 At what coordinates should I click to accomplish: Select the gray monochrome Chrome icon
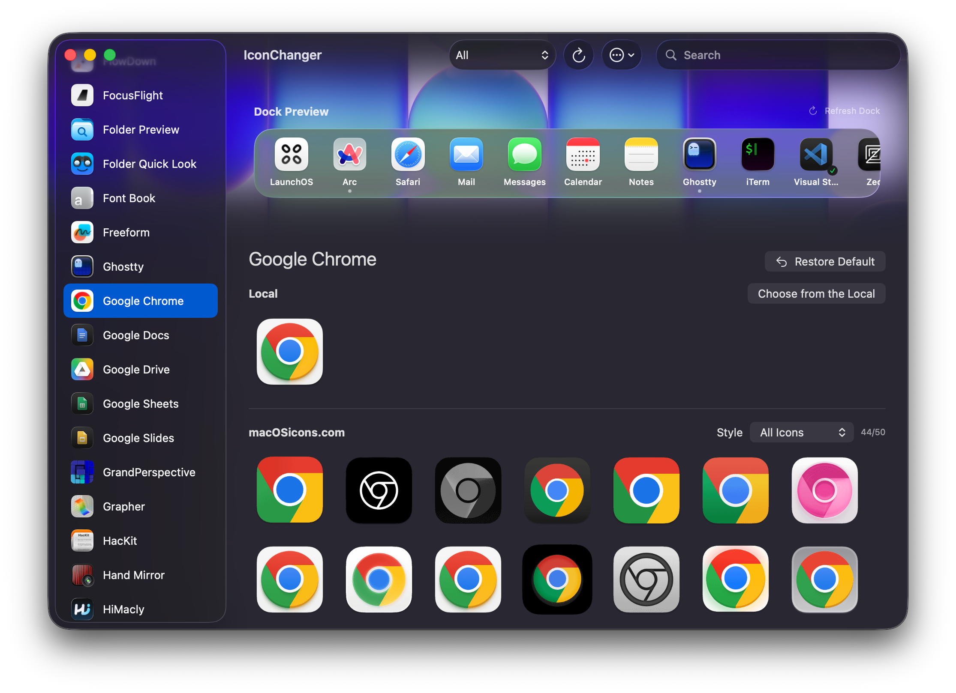(x=468, y=490)
